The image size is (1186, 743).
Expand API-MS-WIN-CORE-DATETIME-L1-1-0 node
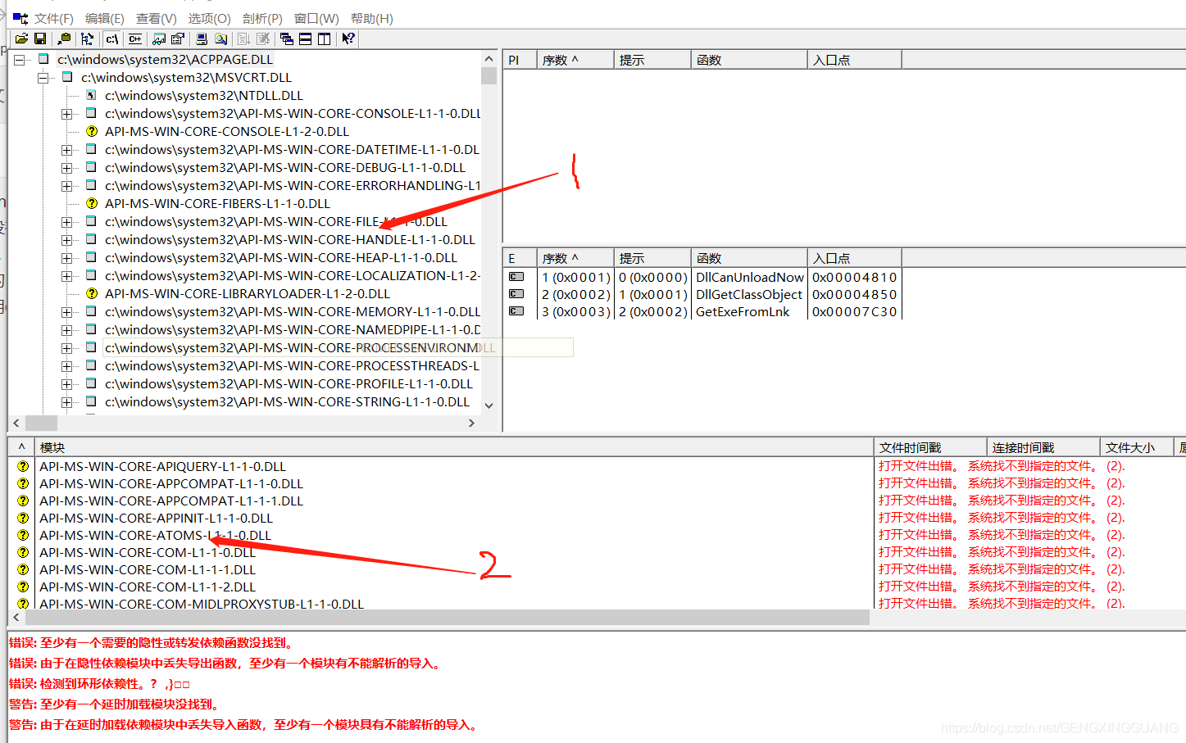point(66,150)
